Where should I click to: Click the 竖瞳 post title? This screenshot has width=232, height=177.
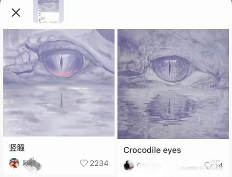(17, 148)
